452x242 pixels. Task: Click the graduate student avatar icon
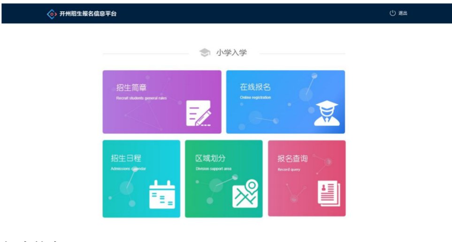pyautogui.click(x=327, y=113)
